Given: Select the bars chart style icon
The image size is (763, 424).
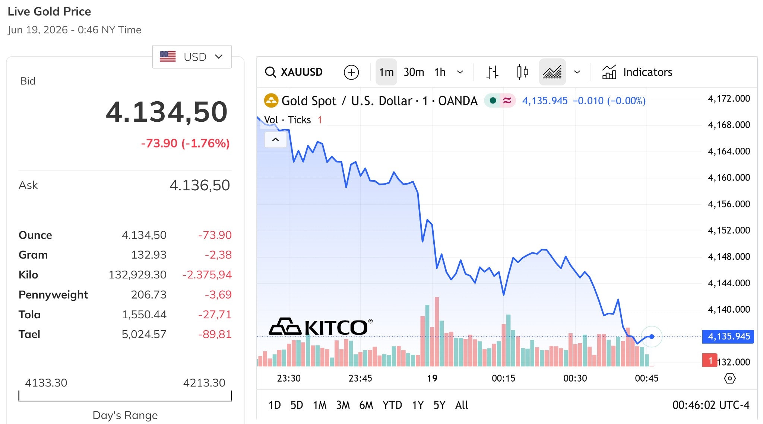Looking at the screenshot, I should coord(492,72).
